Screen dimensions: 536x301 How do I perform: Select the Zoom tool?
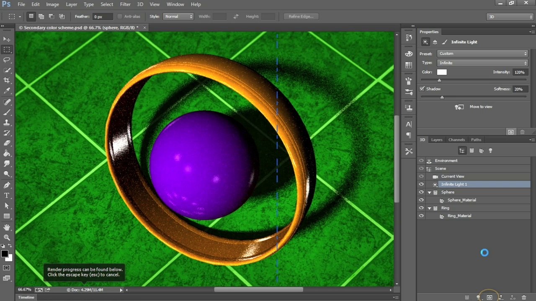[x=7, y=237]
